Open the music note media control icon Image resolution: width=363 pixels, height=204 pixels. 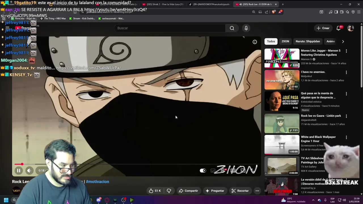(x=330, y=12)
